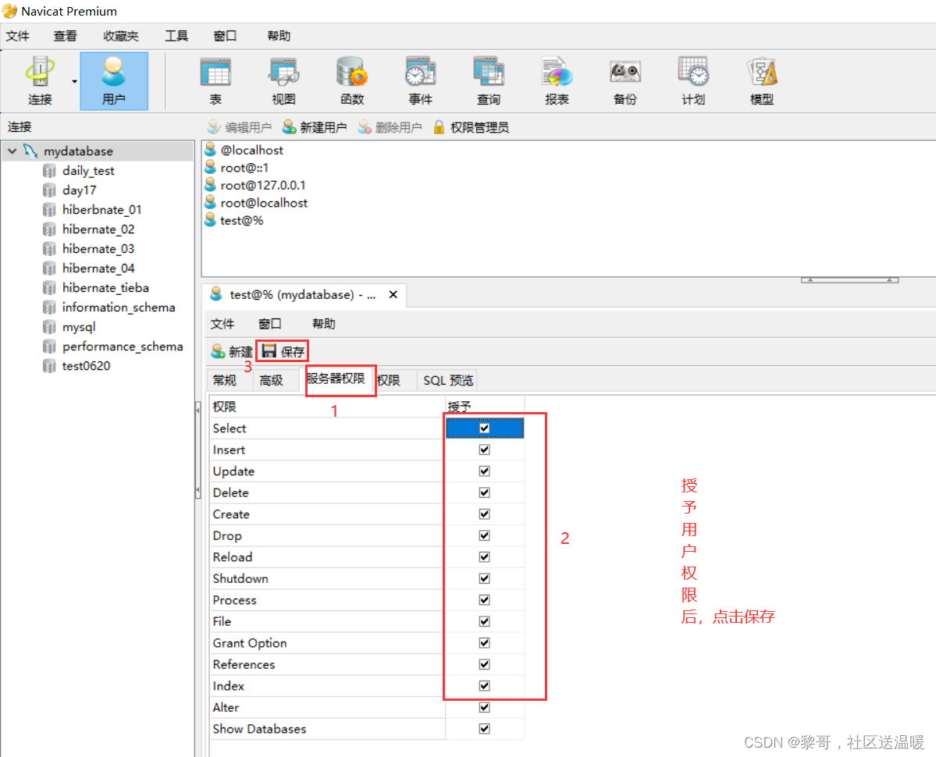Click the 新建 button in editor
The width and height of the screenshot is (936, 757).
232,351
